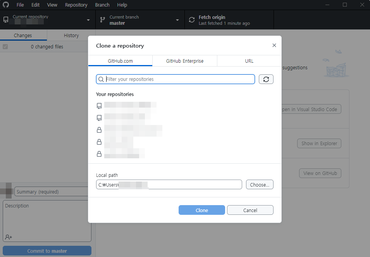Click the Summary (required) field
Viewport: 370px width, 257px height.
tap(51, 192)
